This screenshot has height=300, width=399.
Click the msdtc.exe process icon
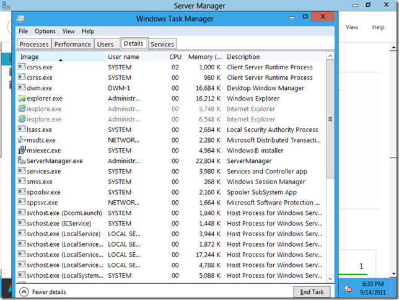pos(22,139)
